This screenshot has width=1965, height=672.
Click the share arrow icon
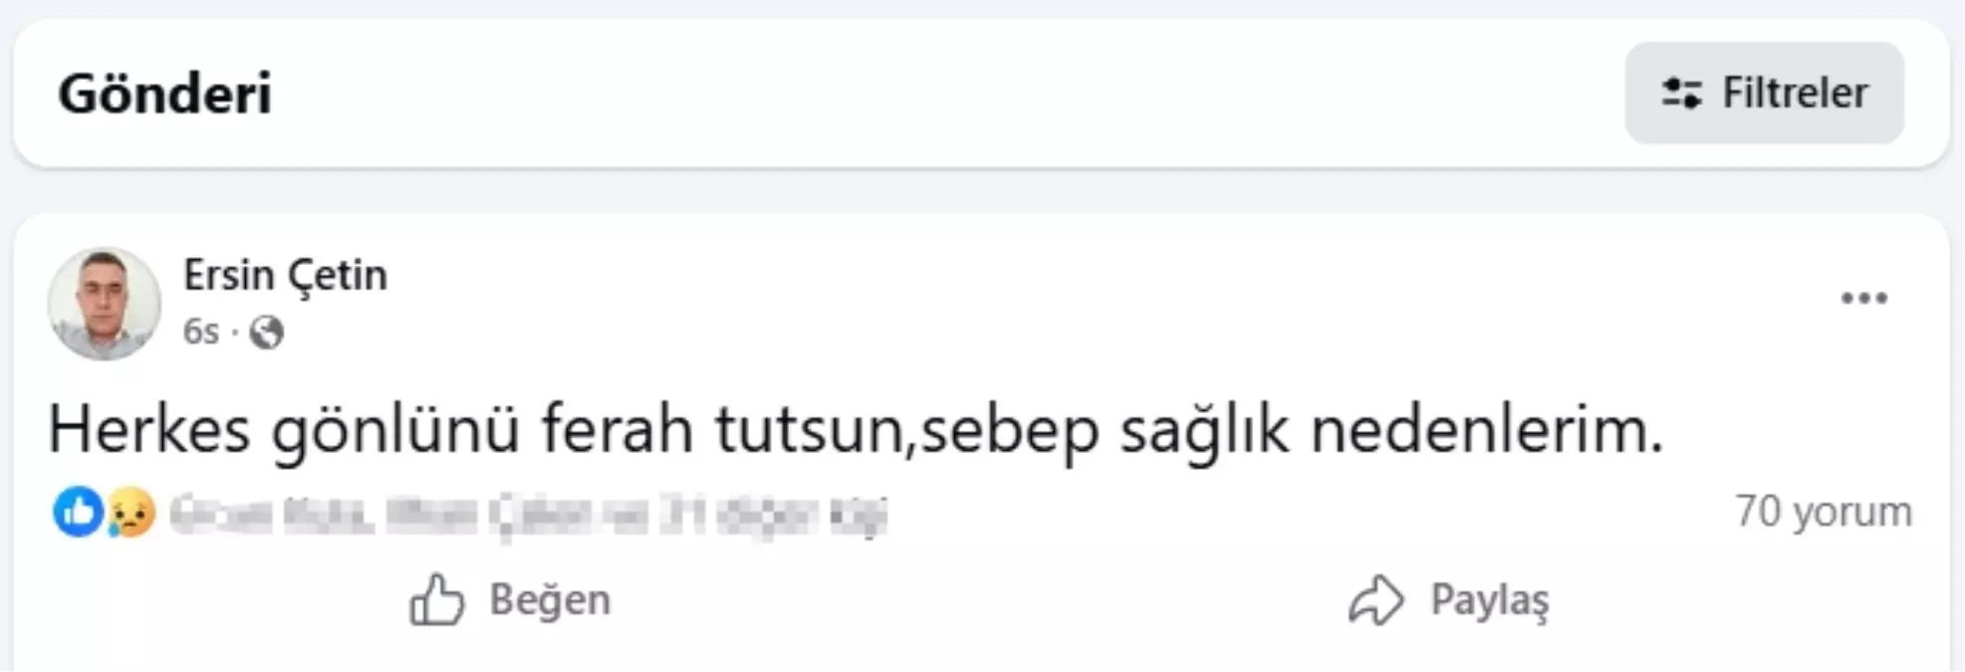[1376, 600]
